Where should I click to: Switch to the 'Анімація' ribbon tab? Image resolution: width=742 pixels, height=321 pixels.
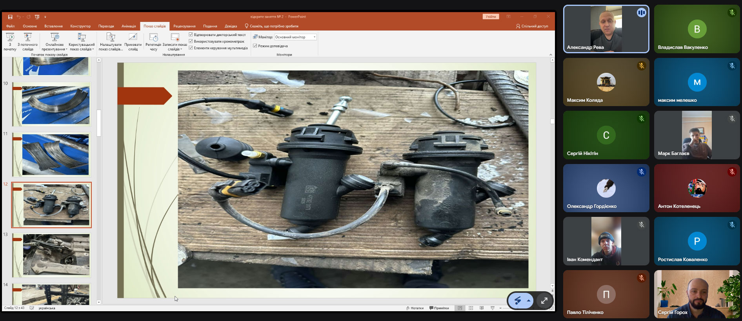(129, 26)
